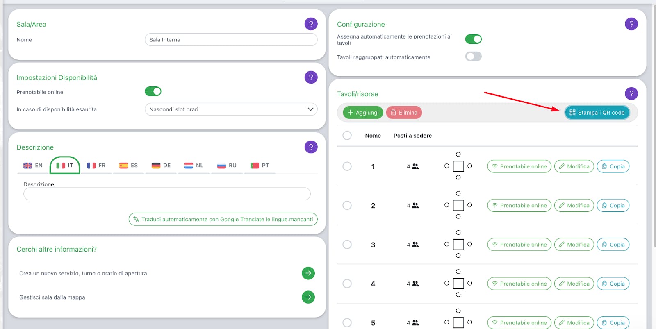
Task: Click green arrow for Gestisci sala dalla mappa
Action: 308,297
